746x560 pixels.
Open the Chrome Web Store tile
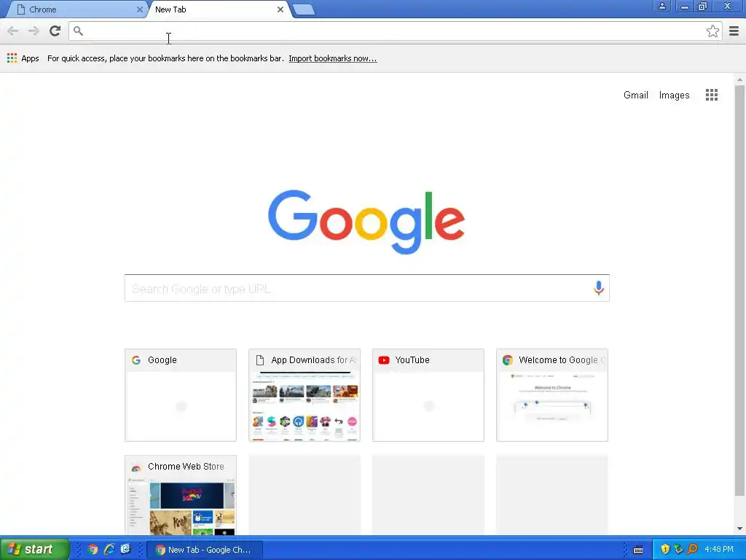click(x=181, y=495)
